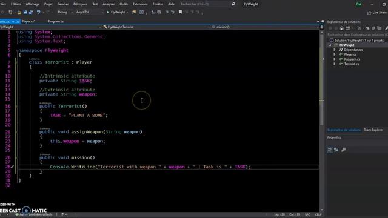
Task: Click the bookmark toggle icon in toolbar
Action: pyautogui.click(x=180, y=12)
